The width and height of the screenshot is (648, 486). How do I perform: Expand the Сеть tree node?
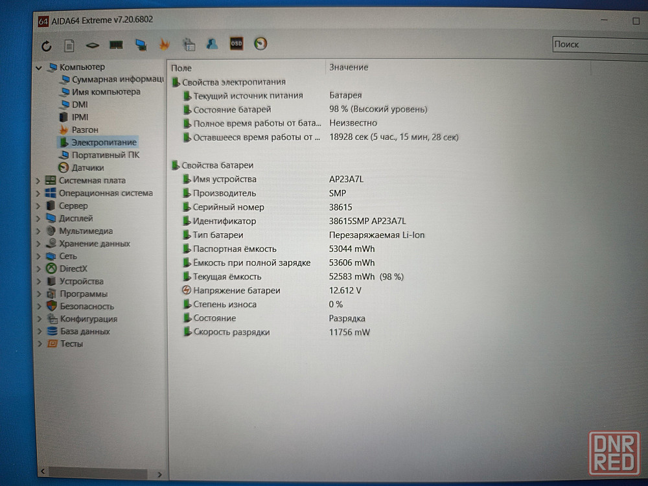[38, 256]
